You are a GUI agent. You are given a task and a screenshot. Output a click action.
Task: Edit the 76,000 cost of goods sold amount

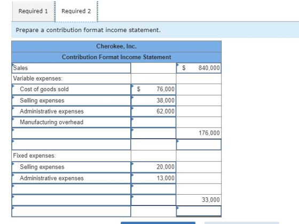point(154,90)
